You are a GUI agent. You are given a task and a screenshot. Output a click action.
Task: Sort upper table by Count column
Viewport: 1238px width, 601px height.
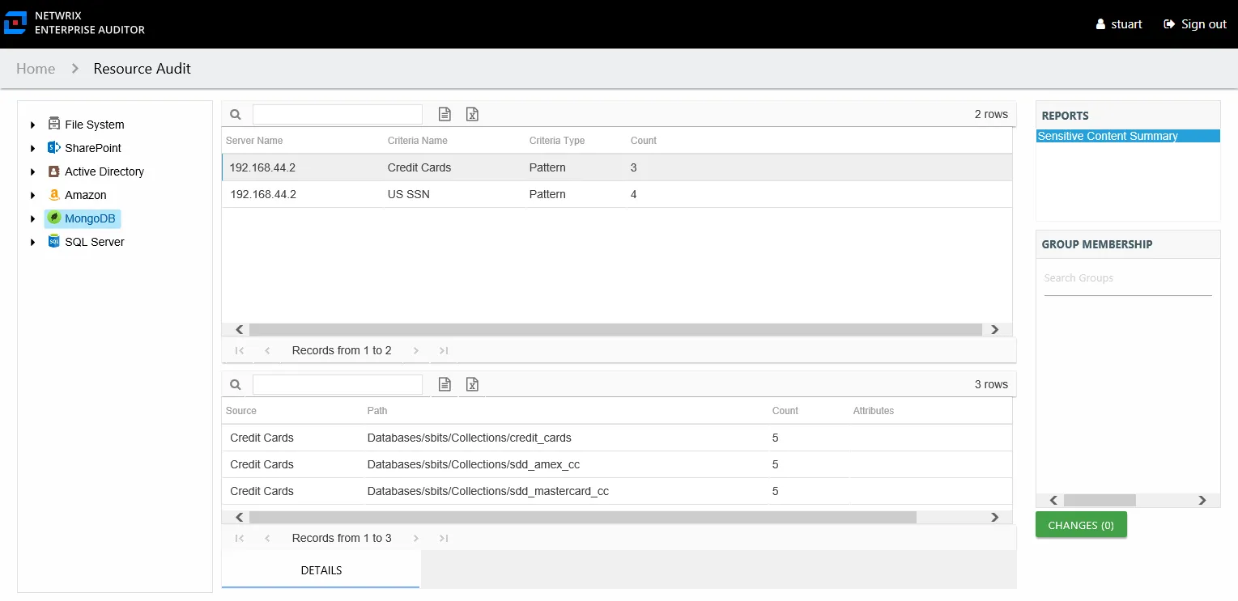[644, 141]
